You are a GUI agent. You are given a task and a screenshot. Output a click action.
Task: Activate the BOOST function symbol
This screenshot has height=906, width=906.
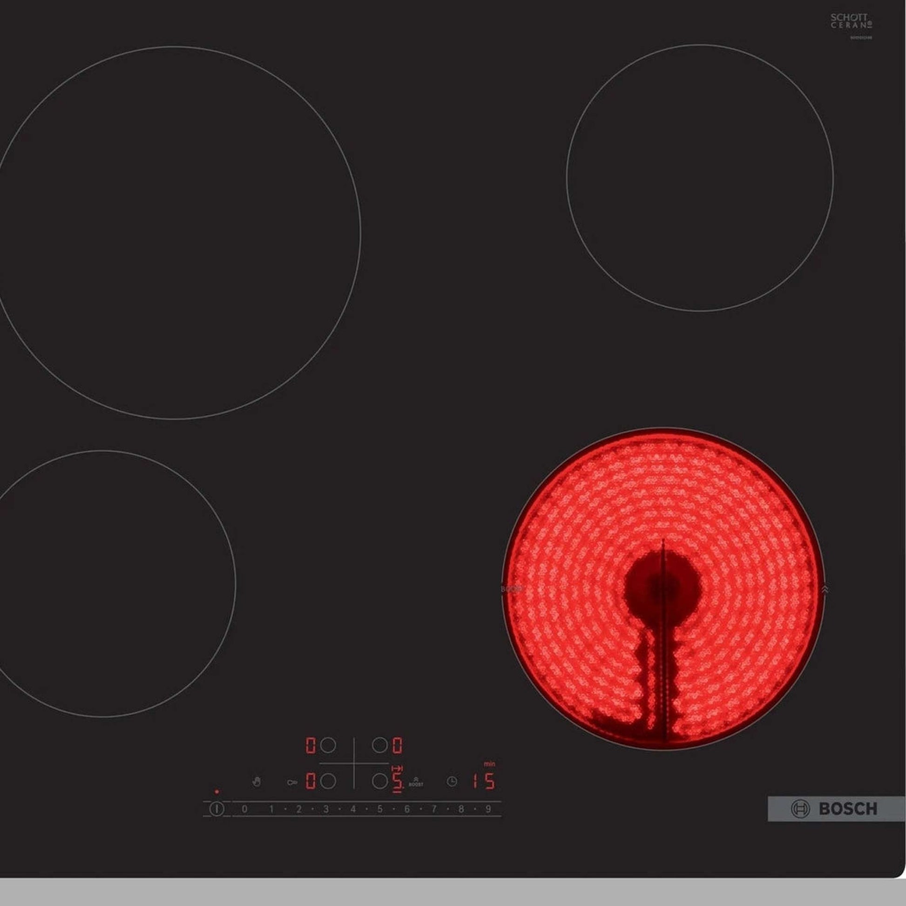(415, 782)
